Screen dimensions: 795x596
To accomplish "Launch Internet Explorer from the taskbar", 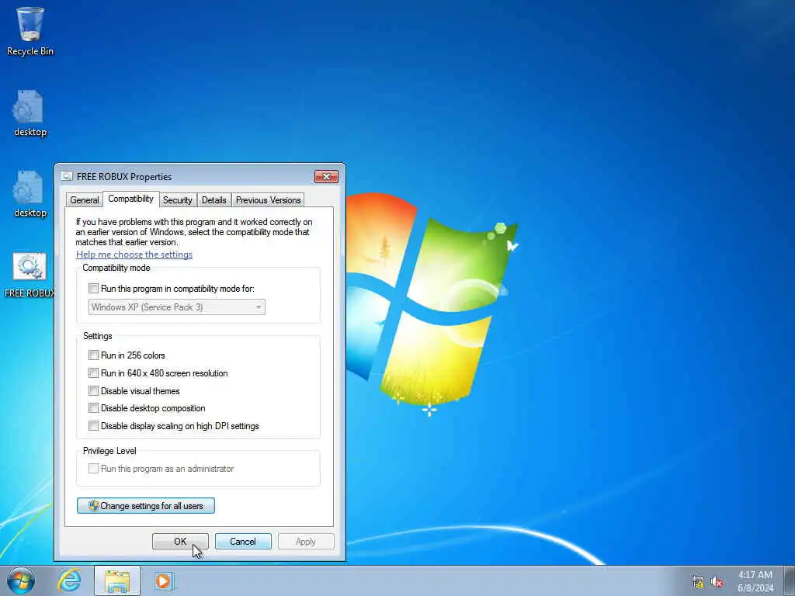I will click(69, 580).
